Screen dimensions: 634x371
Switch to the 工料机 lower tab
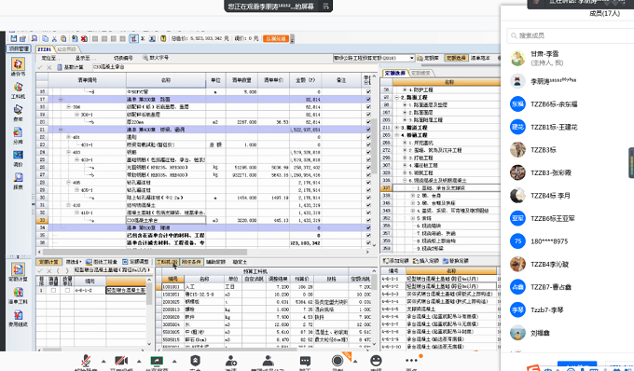[167, 262]
